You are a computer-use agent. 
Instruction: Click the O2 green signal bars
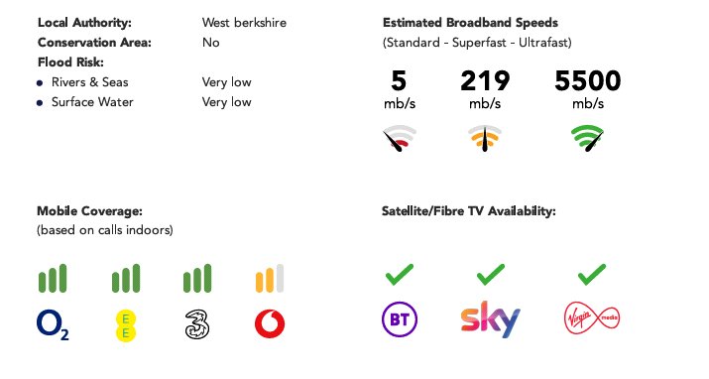(x=53, y=278)
